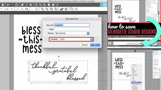The width and height of the screenshot is (161, 90).
Task: Click into the Tags text field
Action: (72, 29)
